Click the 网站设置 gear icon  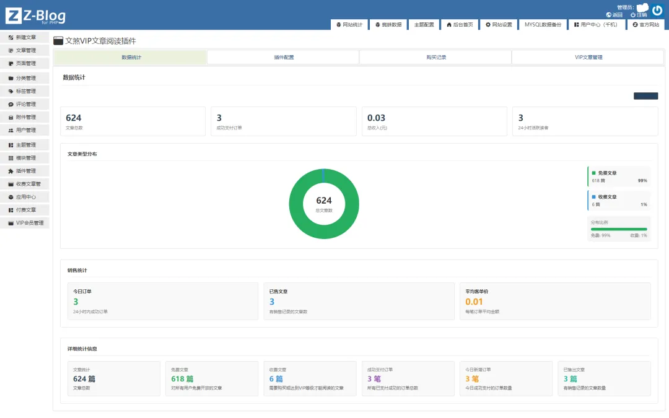pyautogui.click(x=488, y=25)
